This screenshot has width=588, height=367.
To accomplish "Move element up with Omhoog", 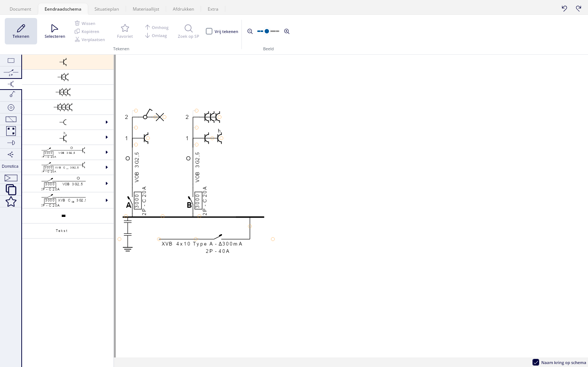I will [157, 27].
